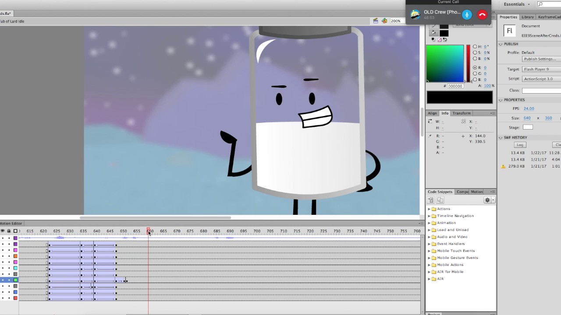Edit the stage width value 640
Screen dimensions: 561x315
tap(527, 118)
